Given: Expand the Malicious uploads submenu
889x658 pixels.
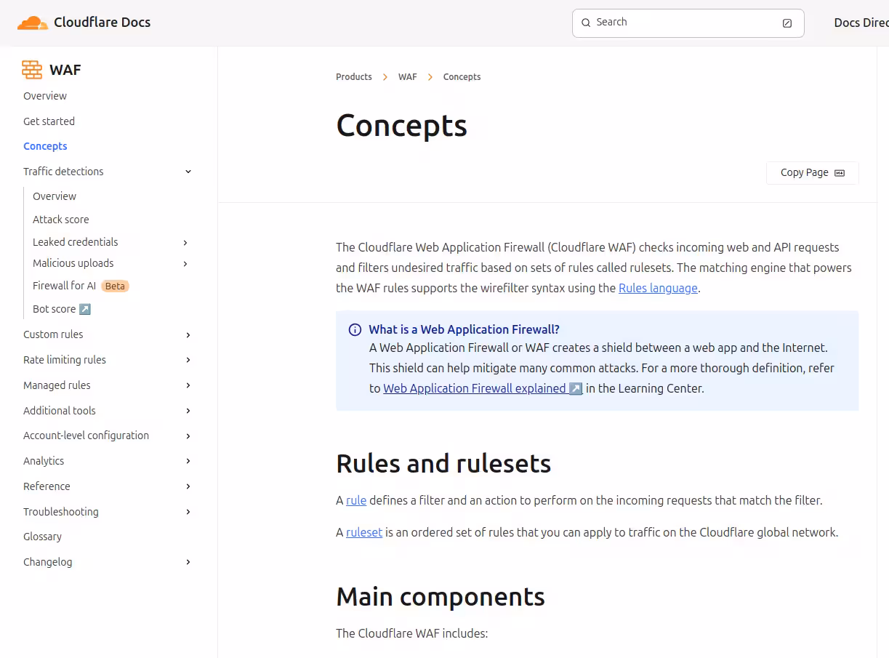Looking at the screenshot, I should point(185,263).
